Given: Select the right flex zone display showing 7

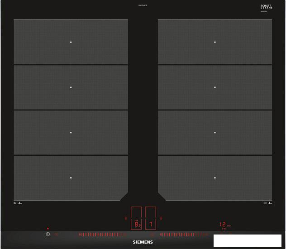Looking at the screenshot, I should pos(151,218).
